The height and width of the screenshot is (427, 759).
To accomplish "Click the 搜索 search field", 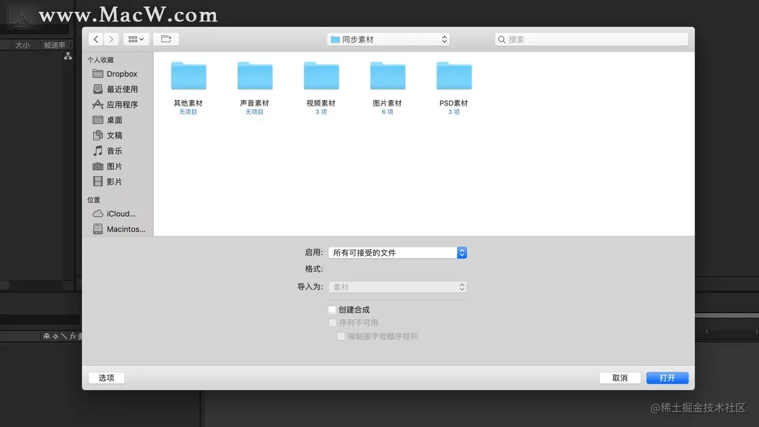I will (x=592, y=39).
